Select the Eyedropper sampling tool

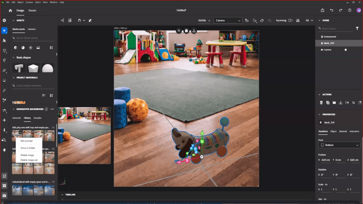click(x=4, y=100)
